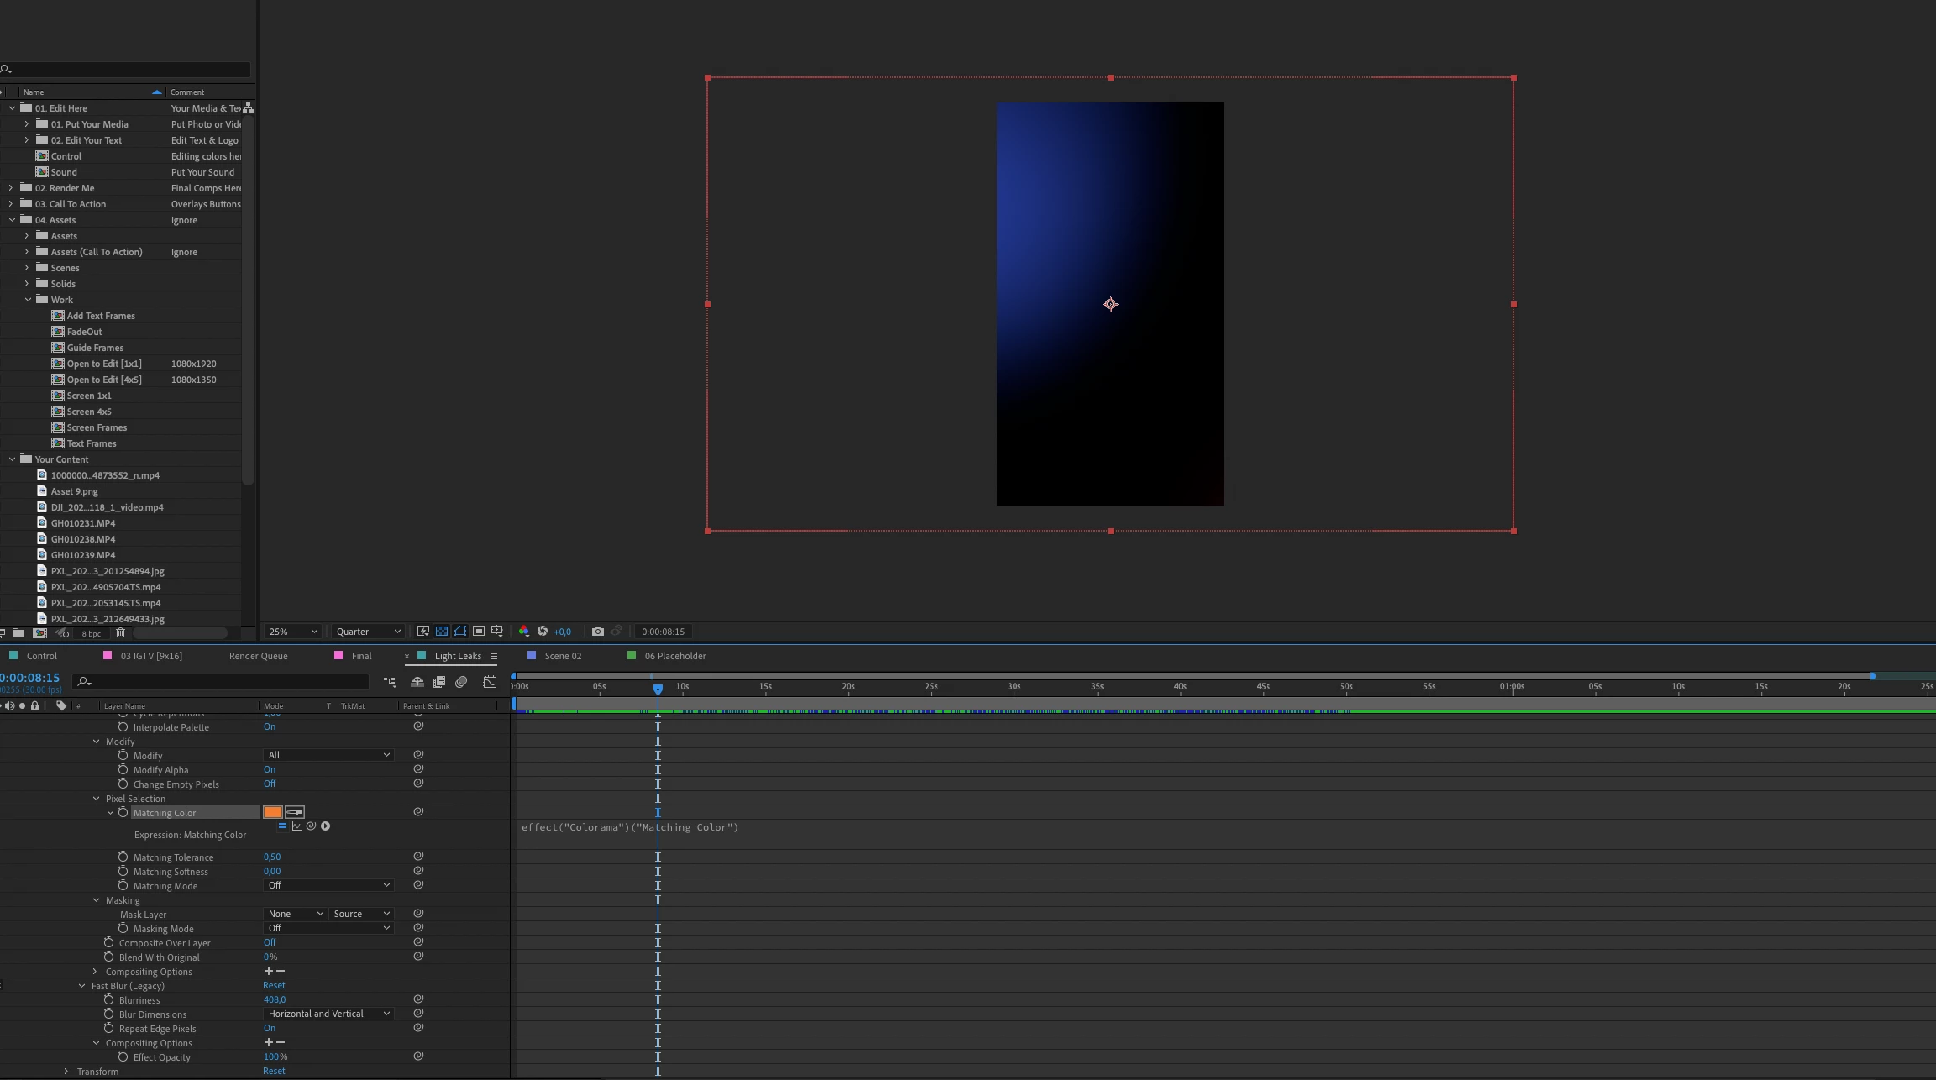Toggle Blurriness stopwatch keyframing
Image resolution: width=1936 pixels, height=1080 pixels.
point(108,1000)
